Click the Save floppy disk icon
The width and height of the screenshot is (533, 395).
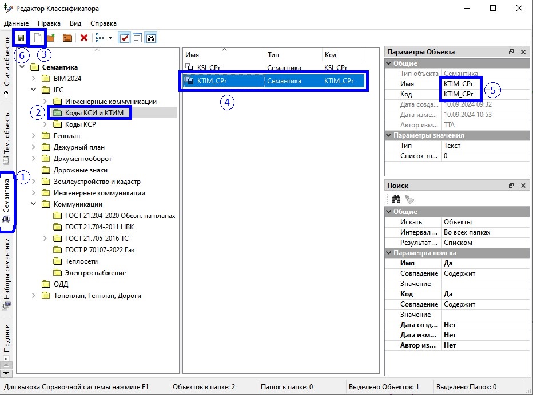[x=21, y=38]
